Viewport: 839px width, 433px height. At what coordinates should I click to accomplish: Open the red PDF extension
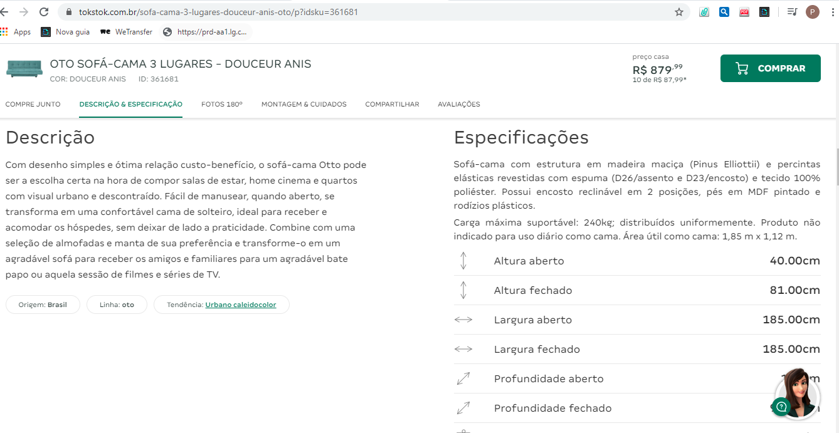pos(744,12)
